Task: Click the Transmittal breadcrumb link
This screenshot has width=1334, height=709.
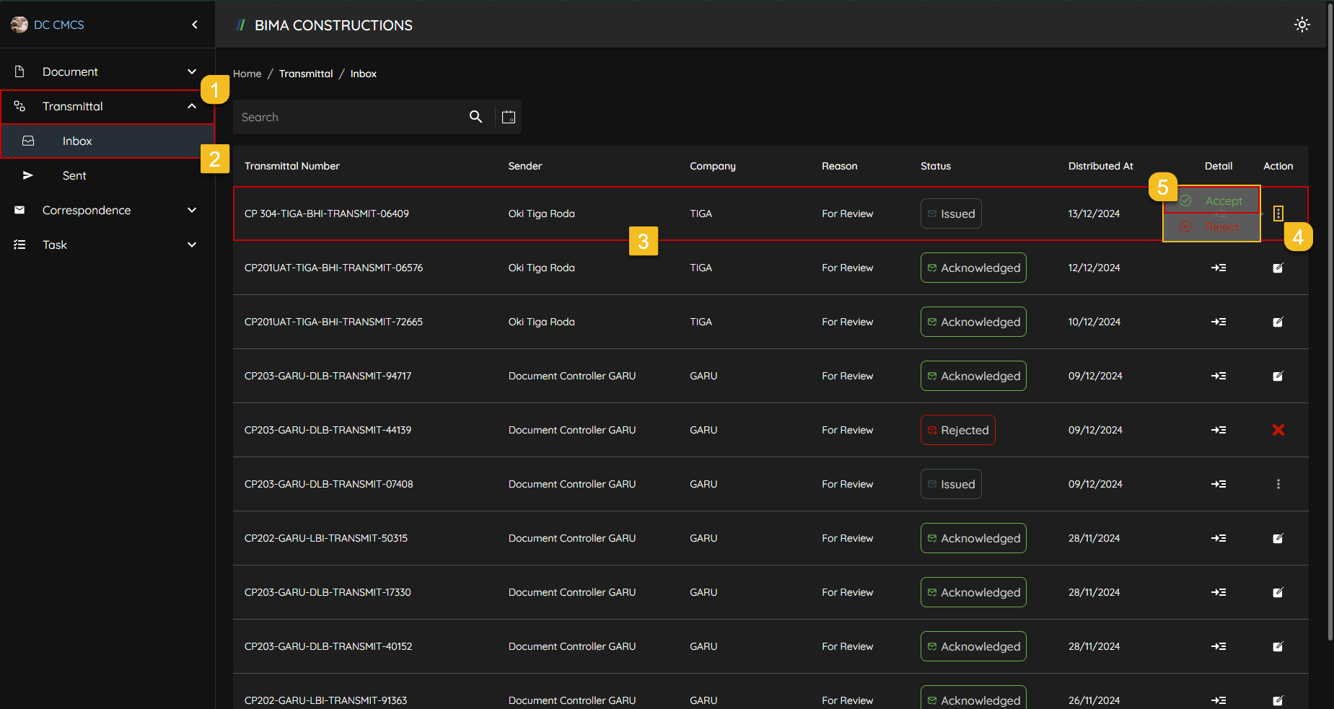Action: [306, 74]
